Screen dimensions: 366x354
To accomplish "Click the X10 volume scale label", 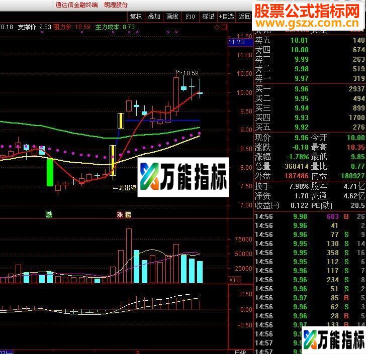I will coord(234,280).
